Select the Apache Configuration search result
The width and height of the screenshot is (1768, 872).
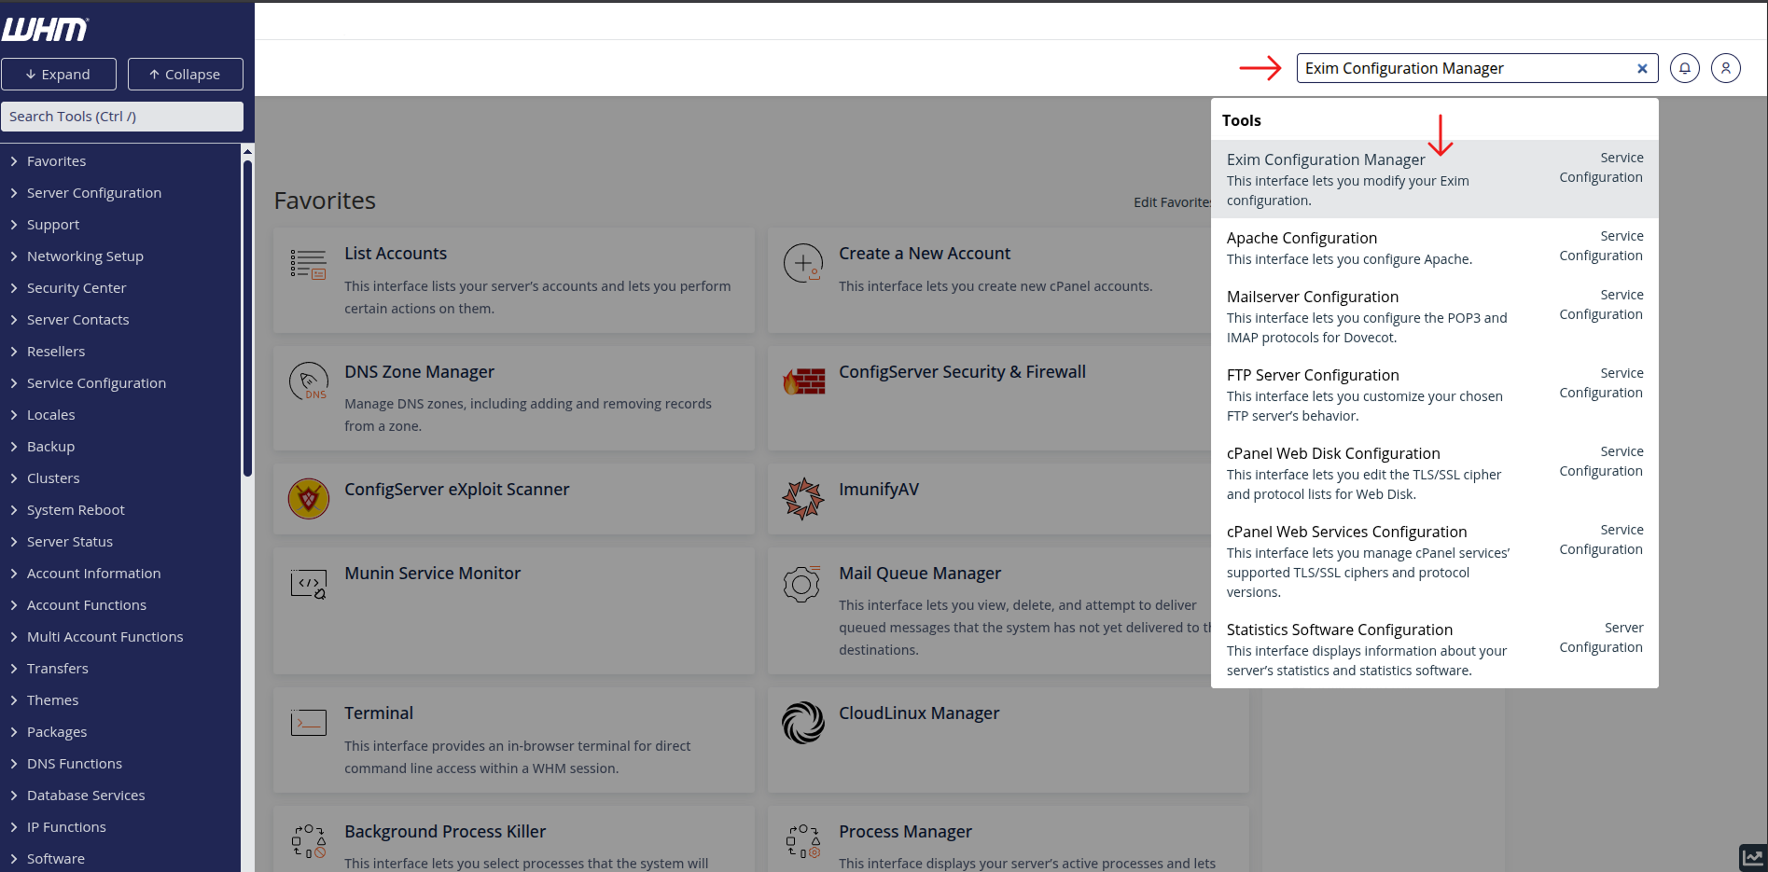(x=1435, y=248)
